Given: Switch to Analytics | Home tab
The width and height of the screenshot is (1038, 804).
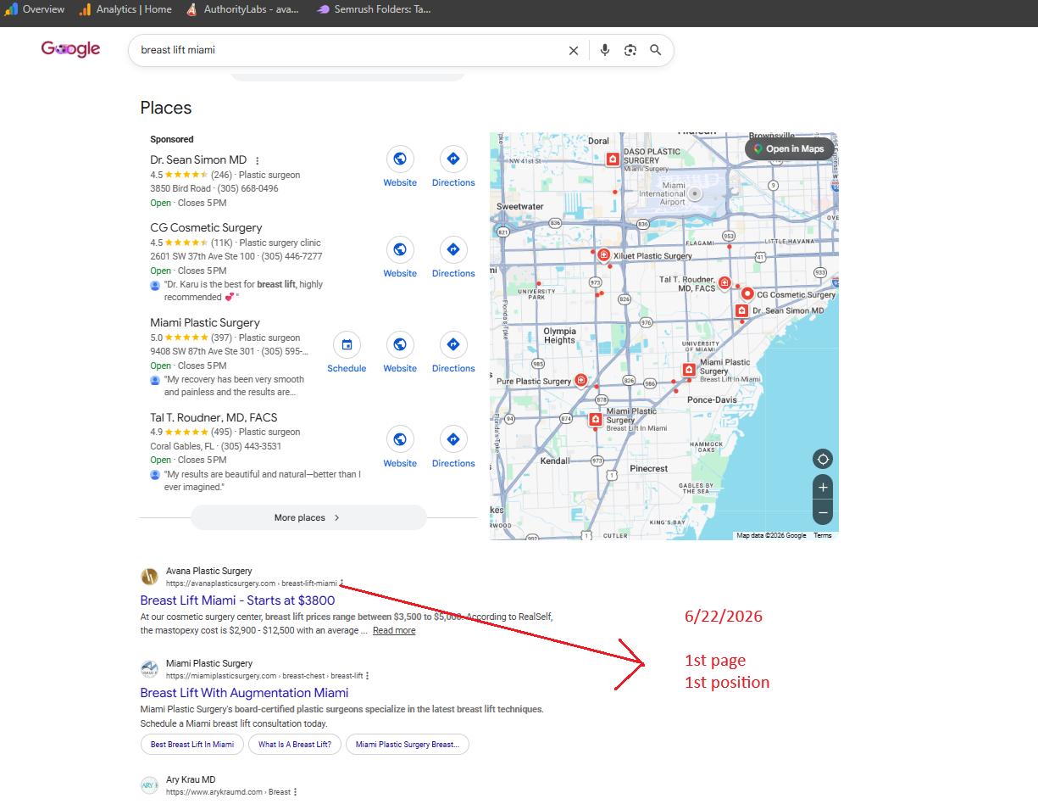Looking at the screenshot, I should 125,9.
